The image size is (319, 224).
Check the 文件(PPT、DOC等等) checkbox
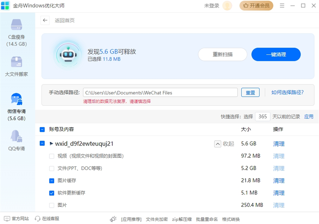tap(52, 169)
